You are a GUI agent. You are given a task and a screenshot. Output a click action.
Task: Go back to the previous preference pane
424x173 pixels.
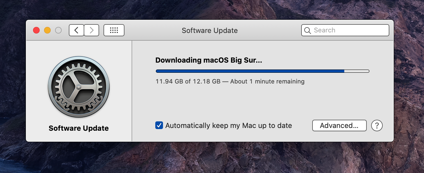[76, 30]
